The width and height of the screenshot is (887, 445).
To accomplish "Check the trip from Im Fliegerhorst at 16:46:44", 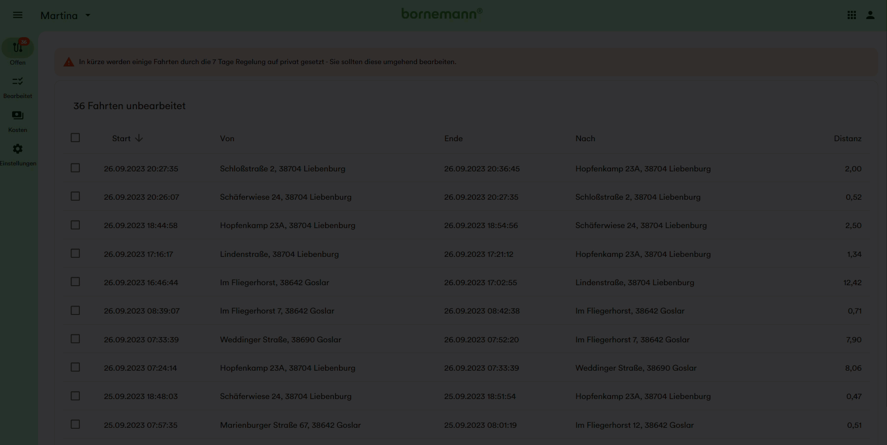I will tap(75, 282).
